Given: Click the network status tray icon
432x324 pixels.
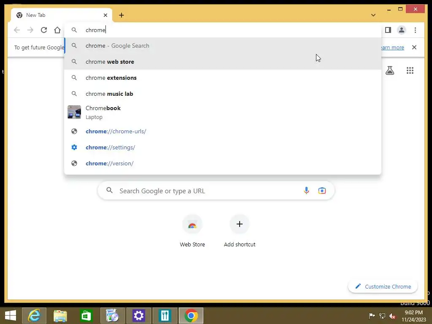Looking at the screenshot, I should (x=382, y=316).
